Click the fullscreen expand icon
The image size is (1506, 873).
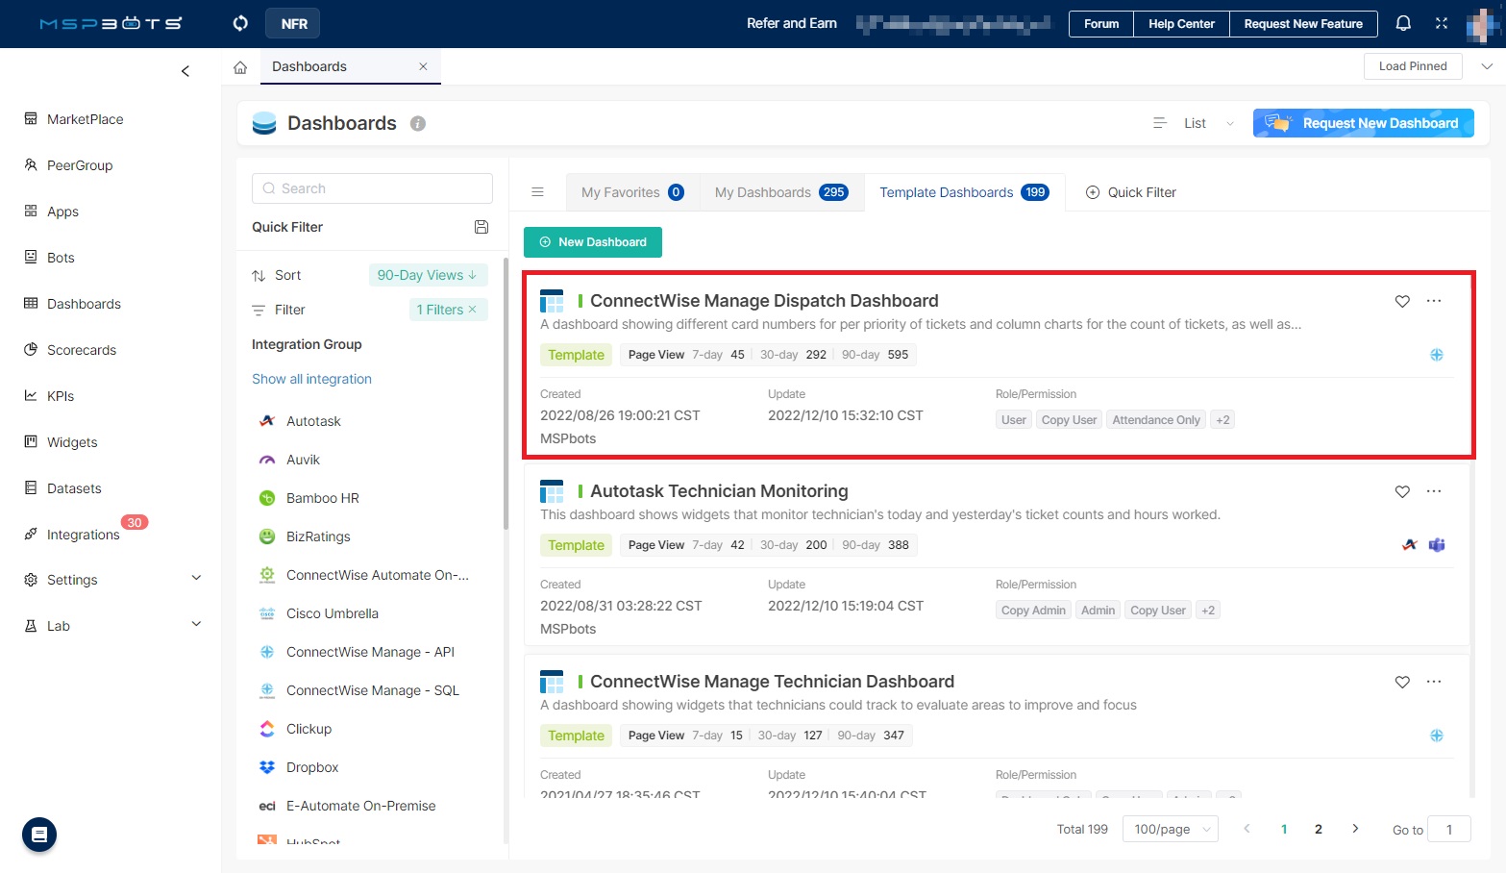1442,23
